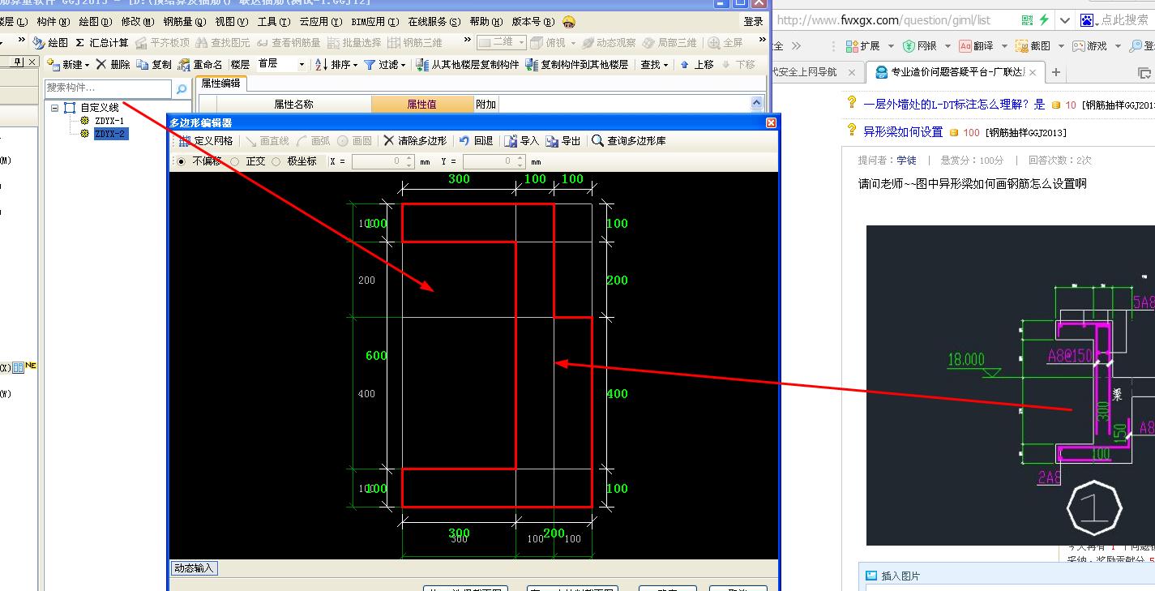The height and width of the screenshot is (591, 1155).
Task: Open the 绘图 drawing view
Action: [x=50, y=42]
